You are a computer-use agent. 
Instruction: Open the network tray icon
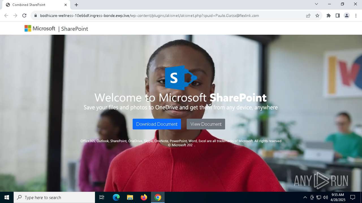click(319, 197)
